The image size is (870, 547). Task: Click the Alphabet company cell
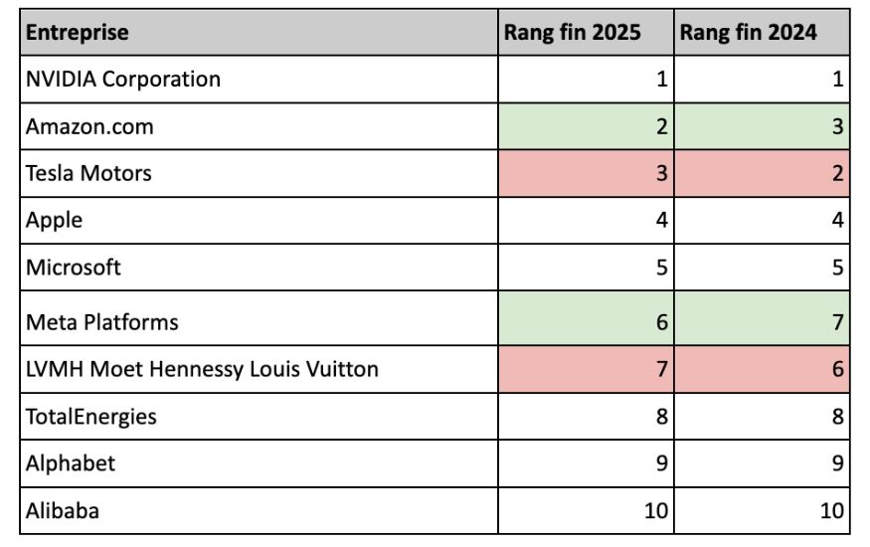coord(259,463)
